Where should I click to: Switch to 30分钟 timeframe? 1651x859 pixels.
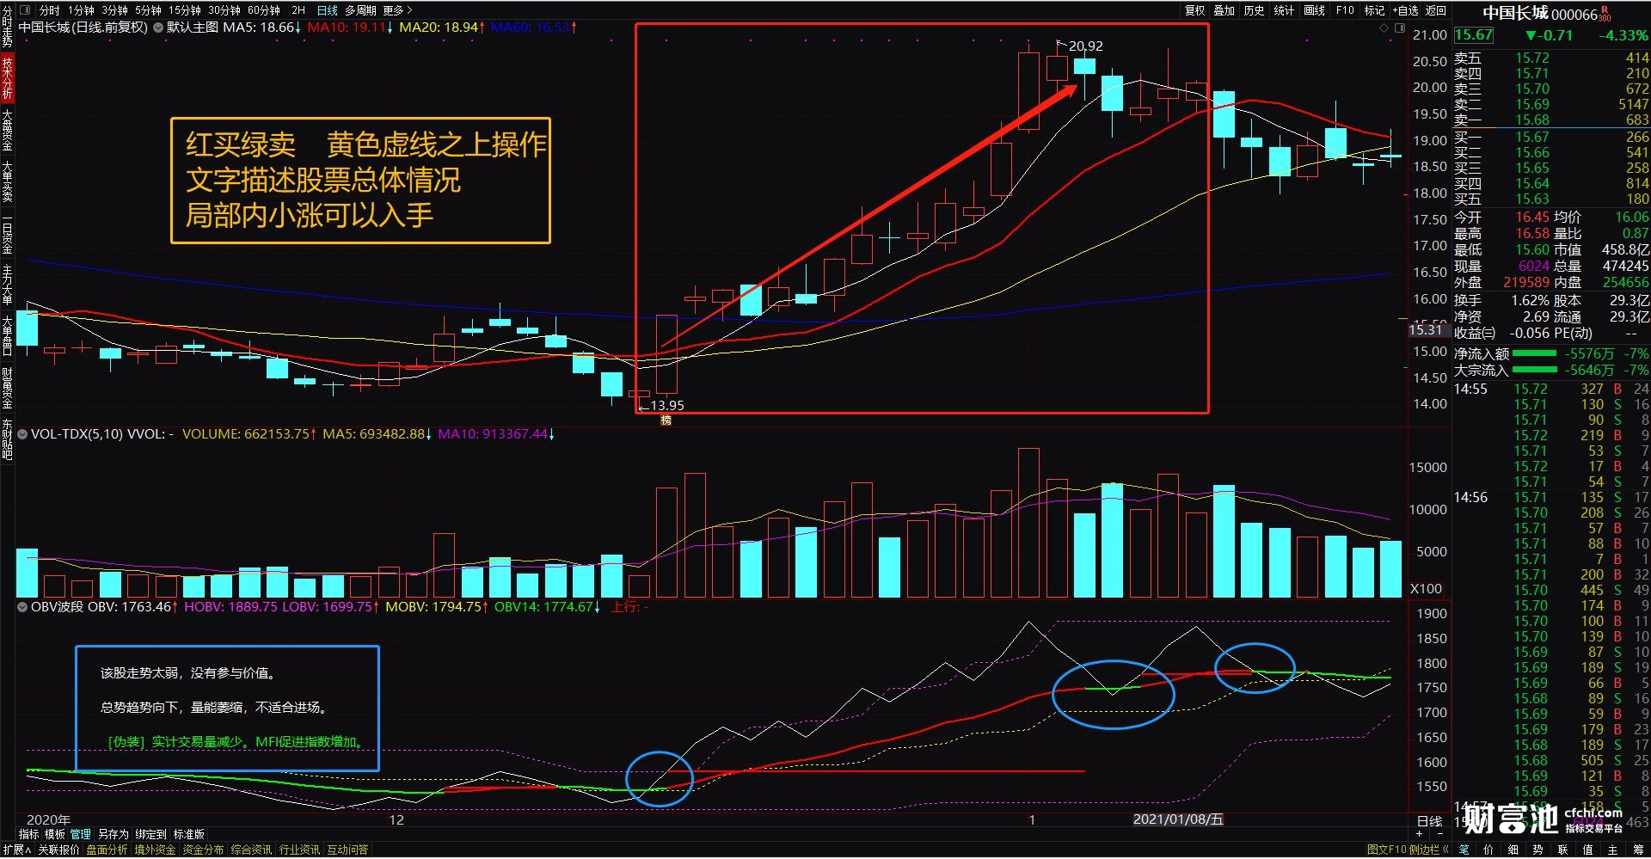[224, 10]
